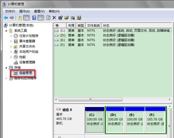This screenshot has height=138, width=174.
Task: Click the last toolbar icon with checklist
Action: point(79,18)
